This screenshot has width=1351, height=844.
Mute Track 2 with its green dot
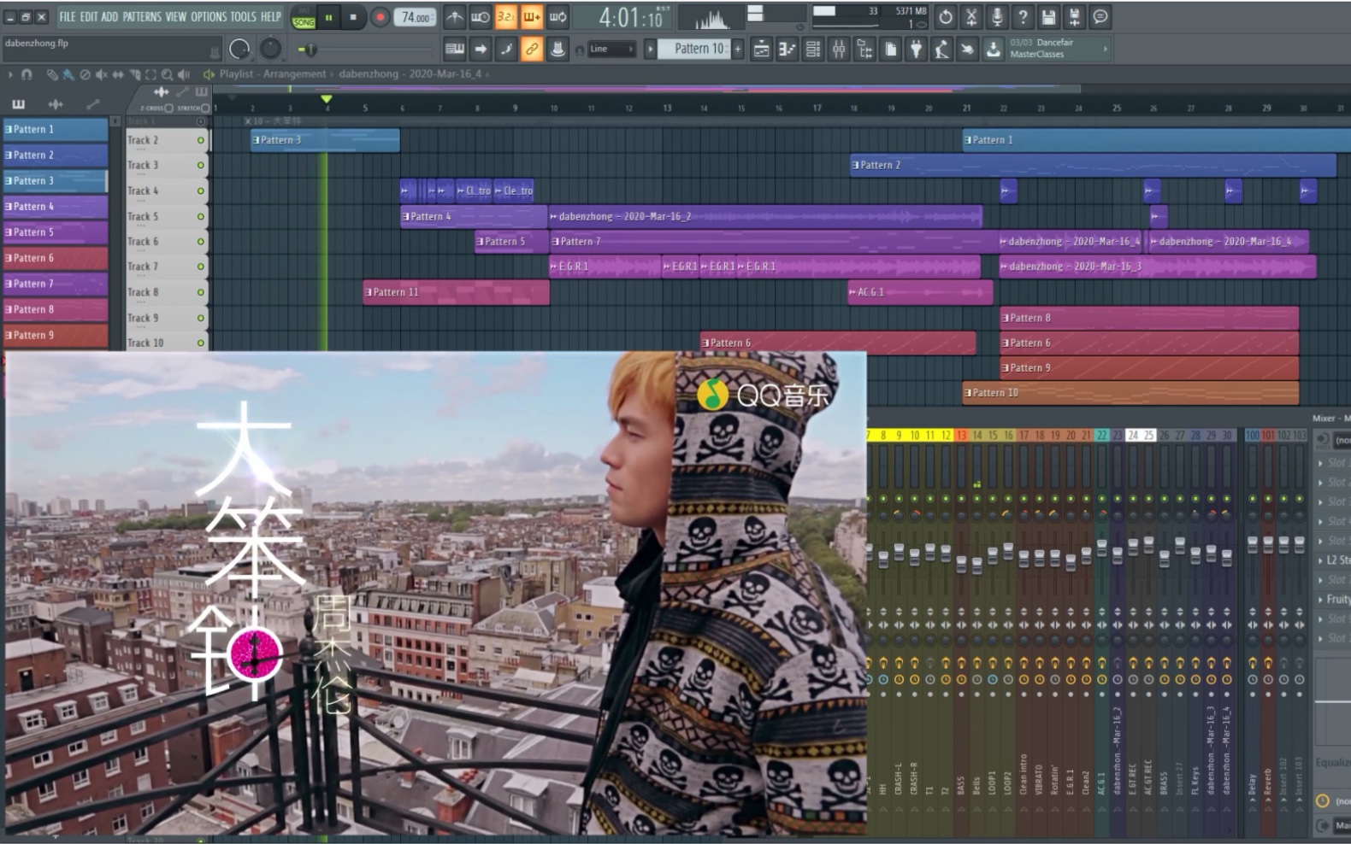(201, 140)
